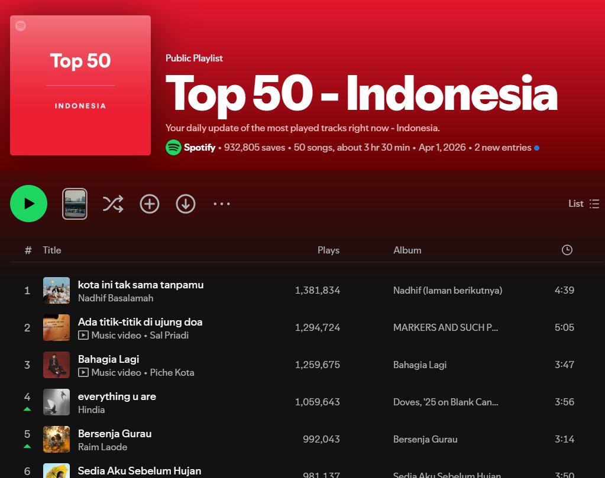Image resolution: width=605 pixels, height=478 pixels.
Task: Download the playlist with the arrow icon
Action: pyautogui.click(x=186, y=204)
